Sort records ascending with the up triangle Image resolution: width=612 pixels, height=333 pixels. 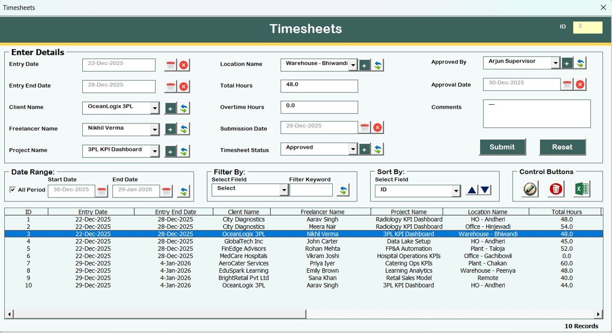coord(471,189)
